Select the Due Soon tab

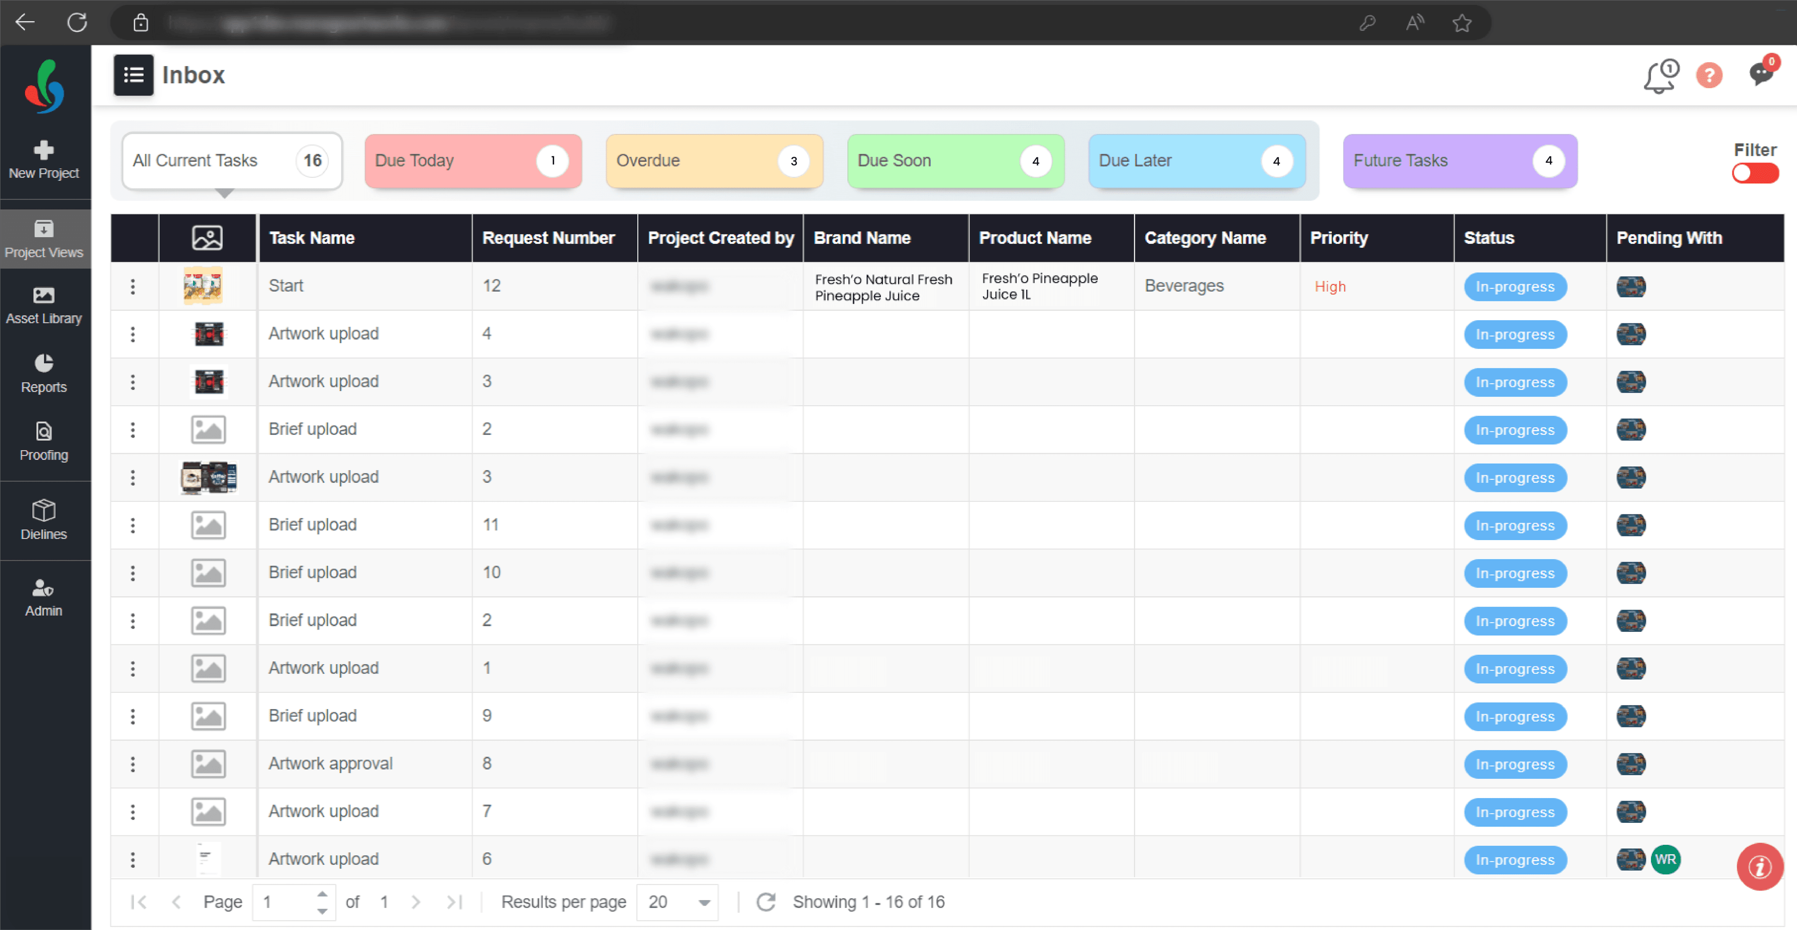[x=956, y=161]
